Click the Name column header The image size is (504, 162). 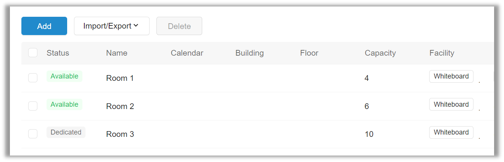click(116, 53)
